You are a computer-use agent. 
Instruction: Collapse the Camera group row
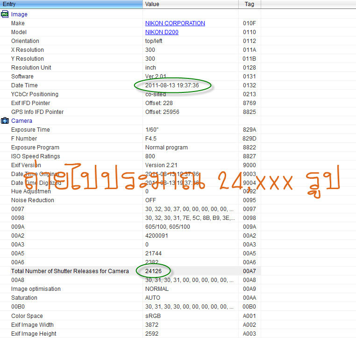(x=21, y=121)
